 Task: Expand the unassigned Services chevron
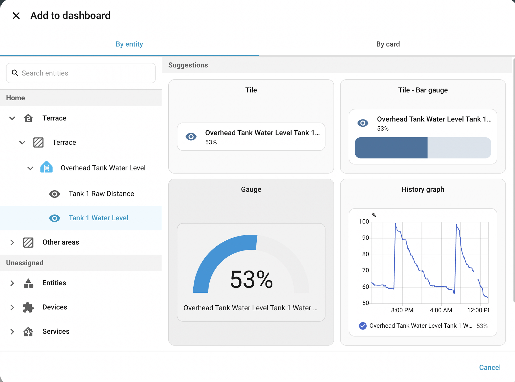(x=12, y=332)
